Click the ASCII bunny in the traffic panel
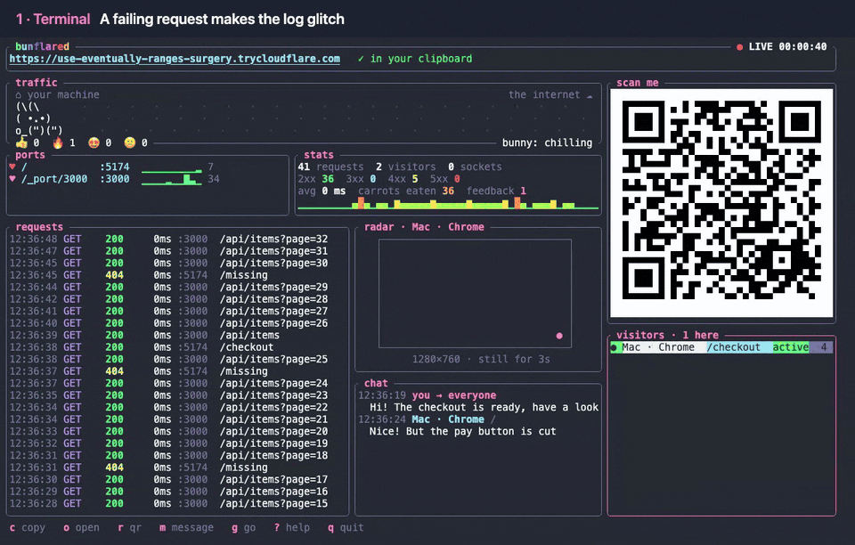The width and height of the screenshot is (855, 545). pos(38,118)
